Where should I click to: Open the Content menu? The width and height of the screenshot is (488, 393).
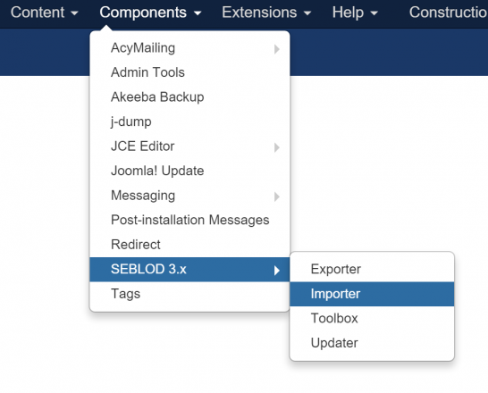[x=44, y=13]
